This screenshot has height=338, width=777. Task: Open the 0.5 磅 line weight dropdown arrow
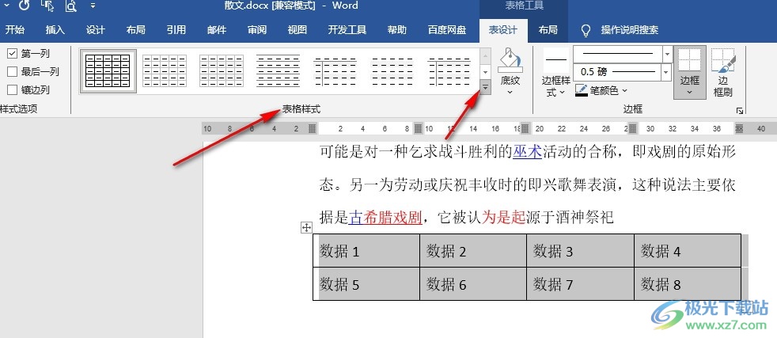667,72
